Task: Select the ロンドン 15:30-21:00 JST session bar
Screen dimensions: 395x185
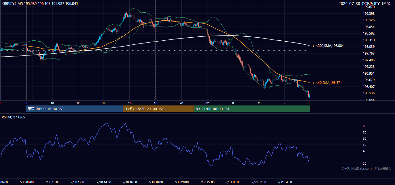Action: 158,109
